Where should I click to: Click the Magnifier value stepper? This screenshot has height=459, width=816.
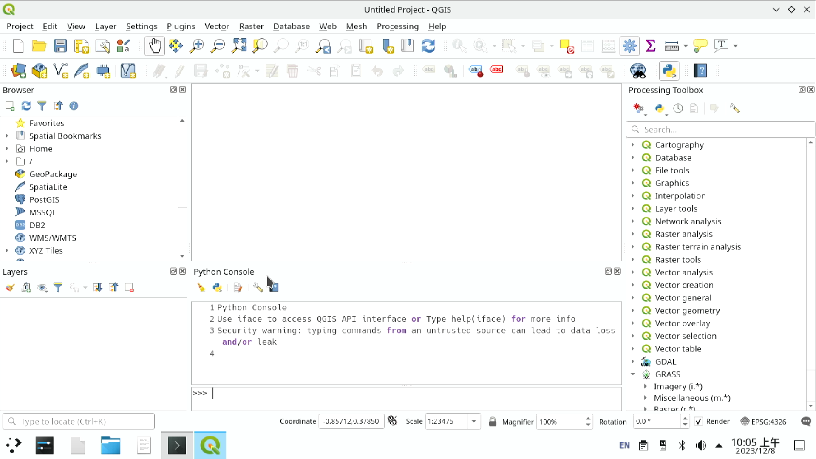tap(588, 421)
